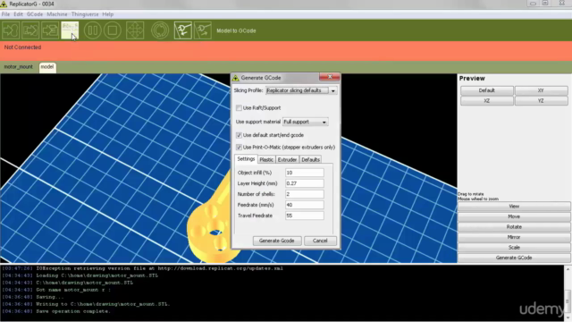The height and width of the screenshot is (322, 572).
Task: Toggle the Use Print-O-Matic checkbox
Action: [x=239, y=147]
